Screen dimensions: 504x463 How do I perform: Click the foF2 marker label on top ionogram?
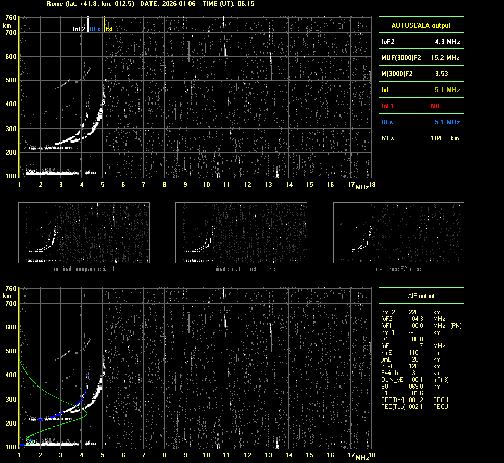coord(79,29)
